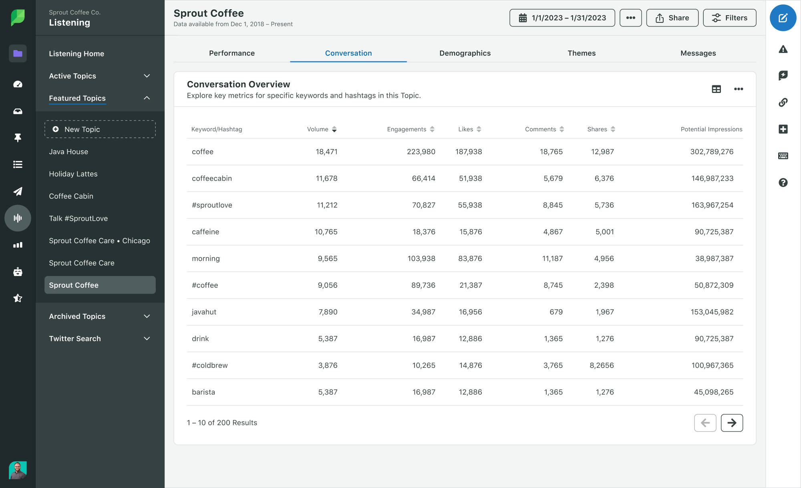Switch to the Demographics tab
The image size is (801, 488).
[465, 52]
